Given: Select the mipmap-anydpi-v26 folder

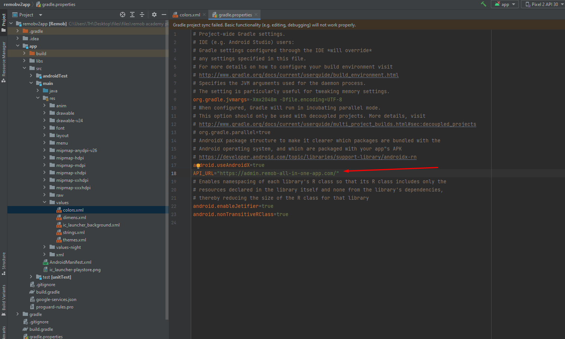Looking at the screenshot, I should point(76,151).
